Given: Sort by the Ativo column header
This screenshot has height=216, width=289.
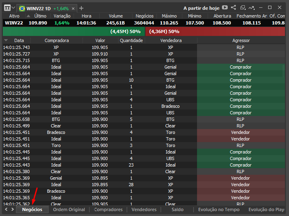Looking at the screenshot, I should [14, 16].
